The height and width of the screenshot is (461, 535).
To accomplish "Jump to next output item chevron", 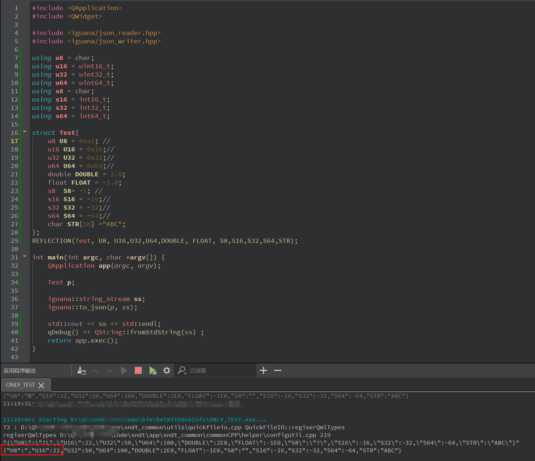I will point(109,370).
